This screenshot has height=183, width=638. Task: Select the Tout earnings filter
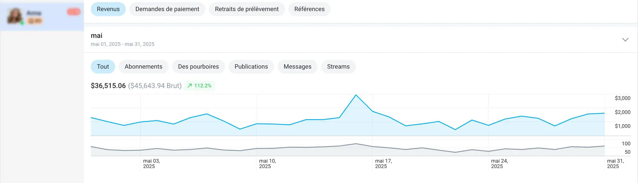click(x=103, y=67)
